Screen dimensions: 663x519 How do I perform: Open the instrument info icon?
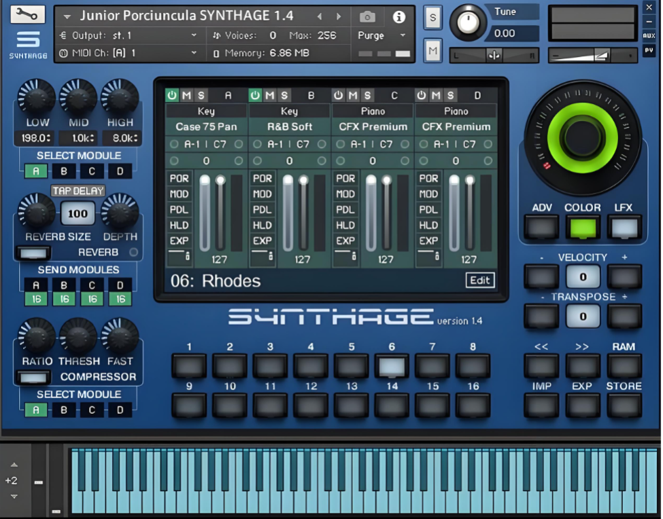[x=398, y=17]
